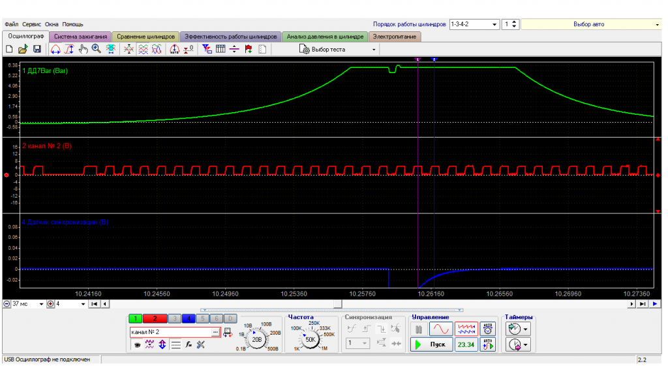668x366 pixels.
Task: Open the filter funnel tool
Action: [207, 50]
